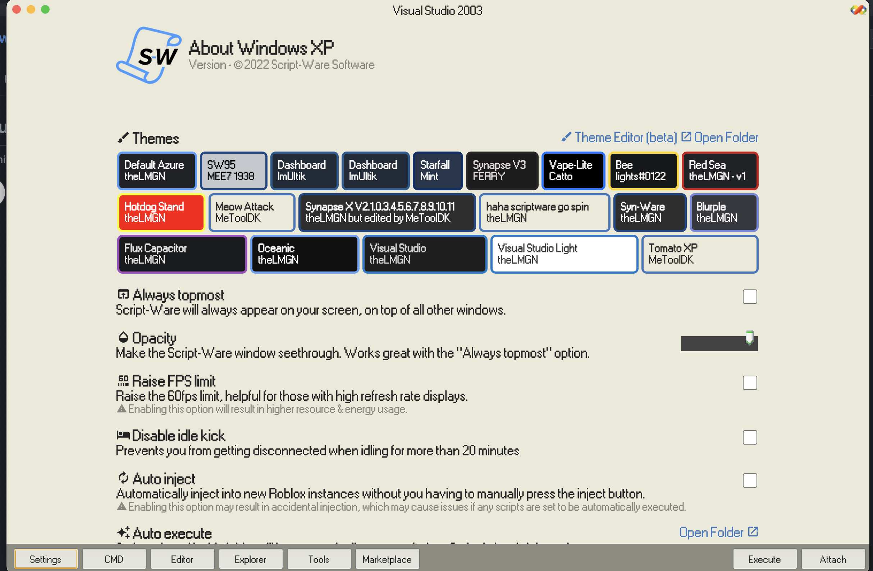The height and width of the screenshot is (571, 873).
Task: Click the Opacity droplet icon
Action: tap(123, 337)
